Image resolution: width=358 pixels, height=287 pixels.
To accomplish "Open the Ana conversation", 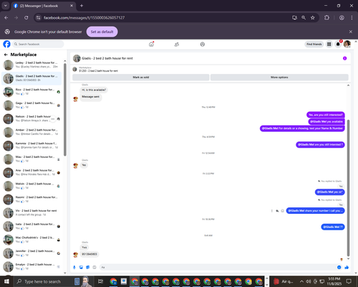I will 32,172.
